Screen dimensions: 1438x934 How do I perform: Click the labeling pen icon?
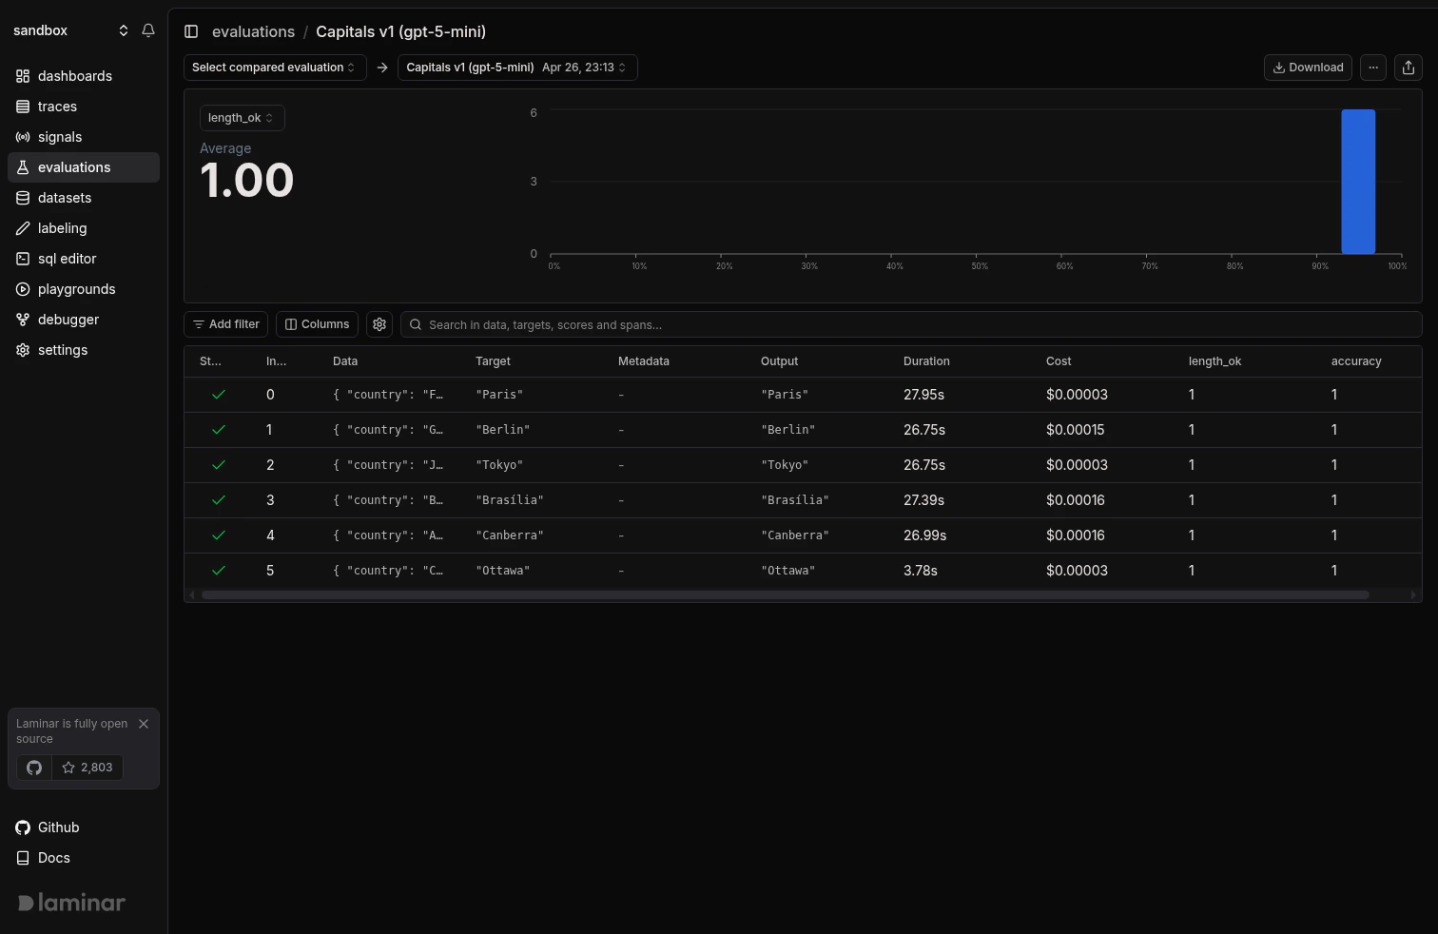click(23, 228)
